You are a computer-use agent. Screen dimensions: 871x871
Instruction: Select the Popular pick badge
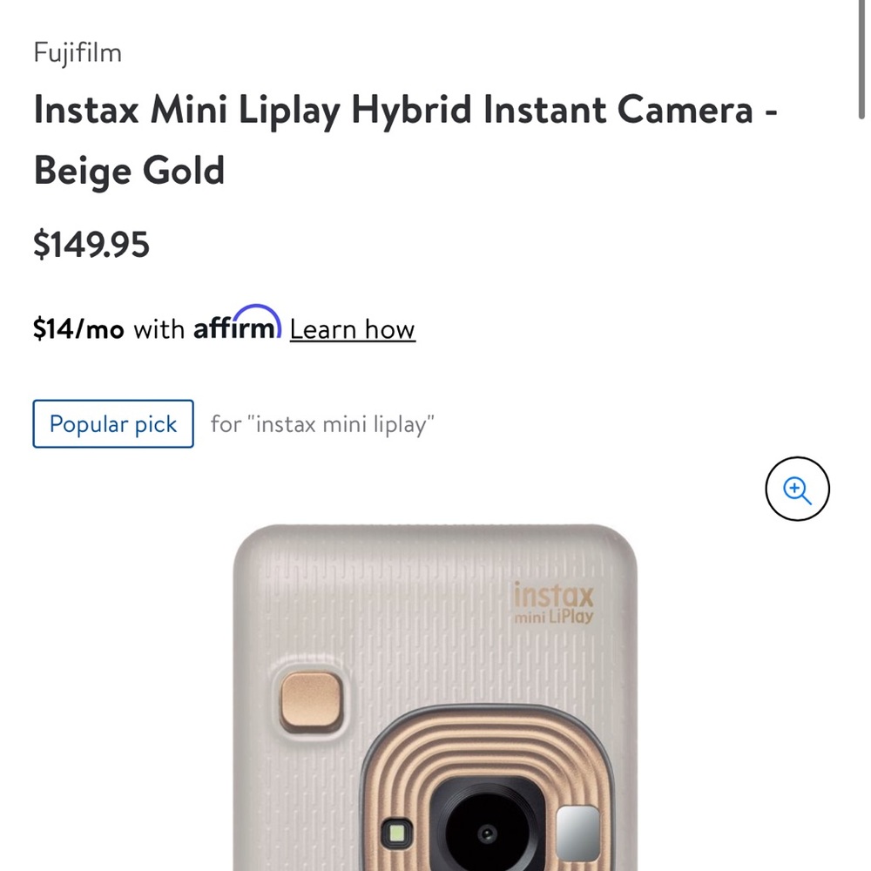(x=112, y=424)
